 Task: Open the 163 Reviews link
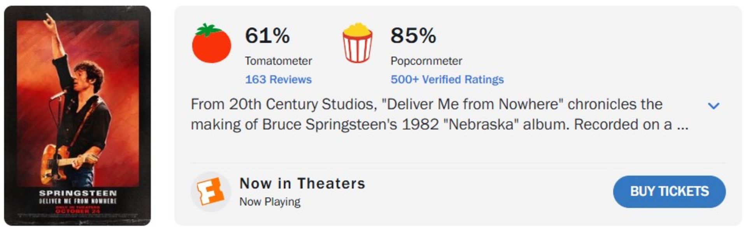278,80
